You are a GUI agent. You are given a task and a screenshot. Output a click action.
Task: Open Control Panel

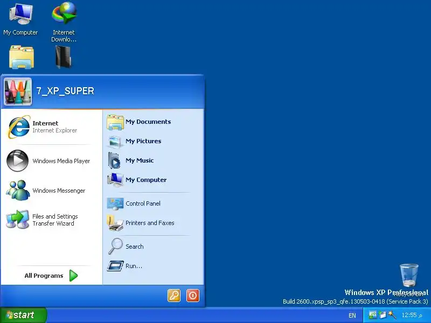153,203
